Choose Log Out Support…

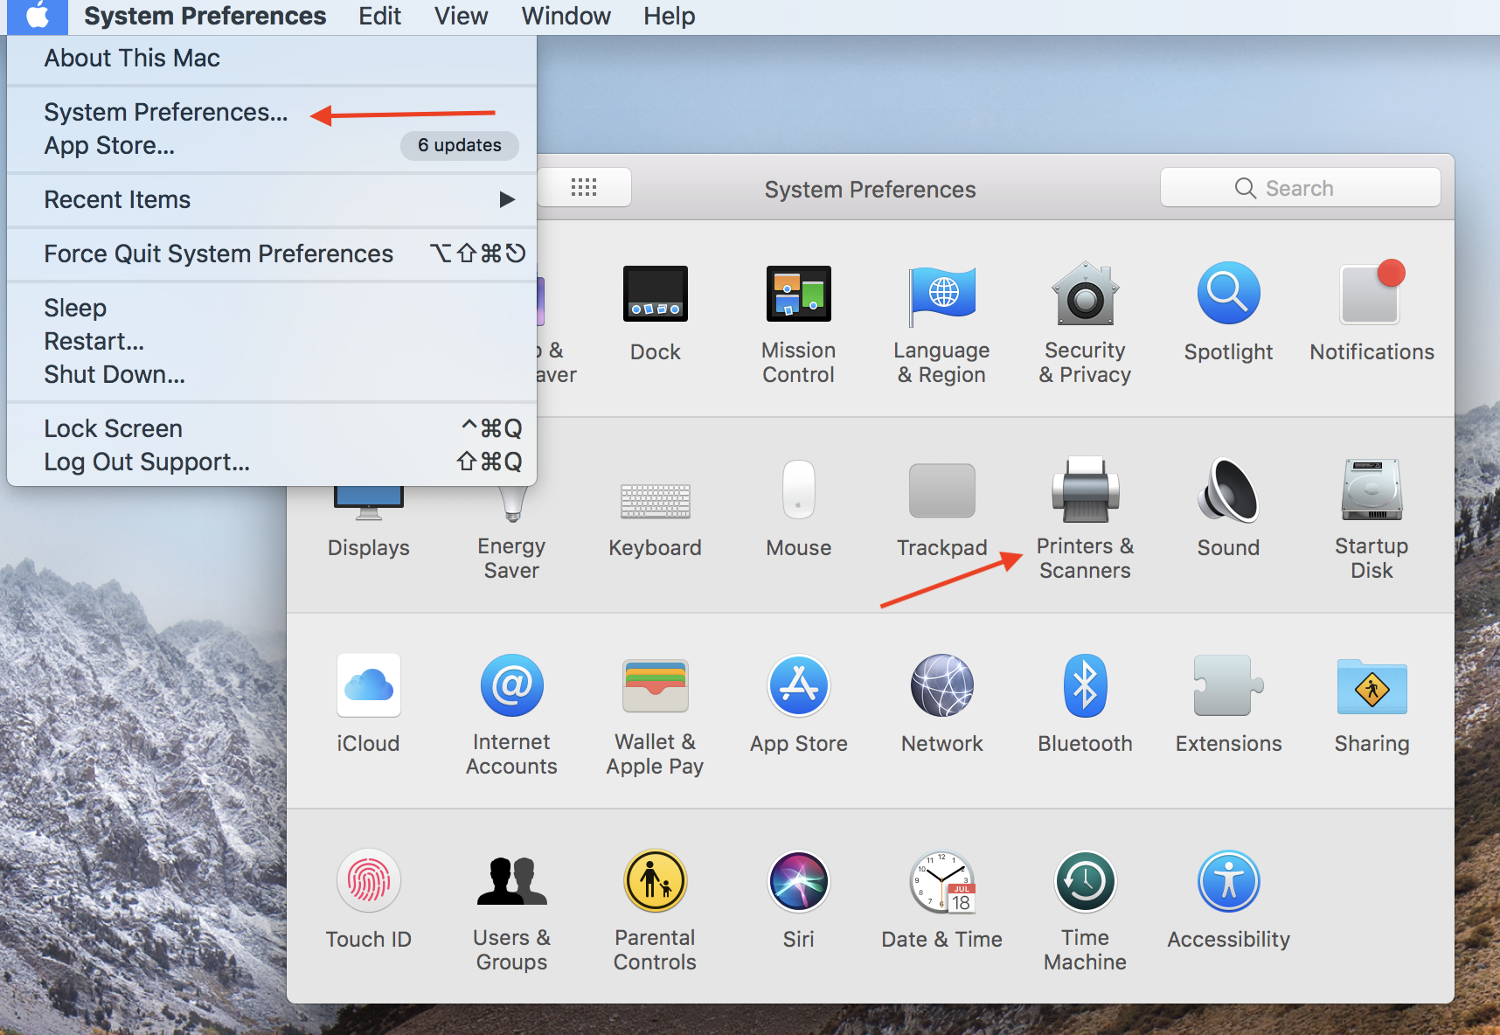(272, 462)
